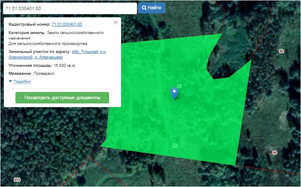Click Посмотреть доступные документы button
The height and width of the screenshot is (187, 301).
click(x=62, y=98)
